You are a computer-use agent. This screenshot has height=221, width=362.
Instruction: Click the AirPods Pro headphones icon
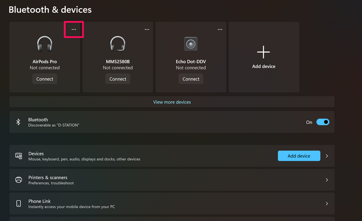(x=45, y=44)
